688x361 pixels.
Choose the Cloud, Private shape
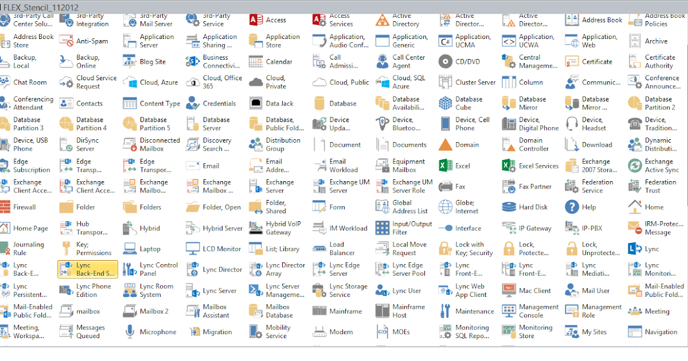pos(268,82)
